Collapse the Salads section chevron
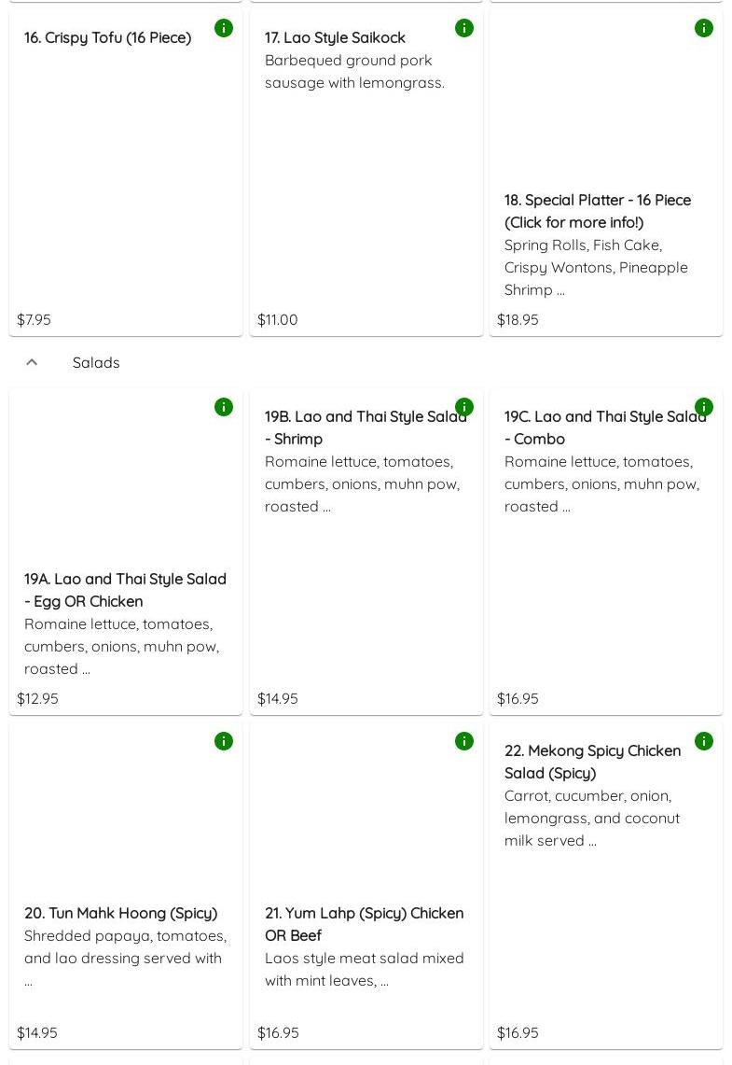732x1065 pixels. pyautogui.click(x=32, y=362)
